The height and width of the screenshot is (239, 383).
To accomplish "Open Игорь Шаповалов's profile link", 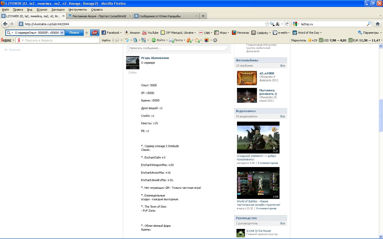I will [155, 58].
